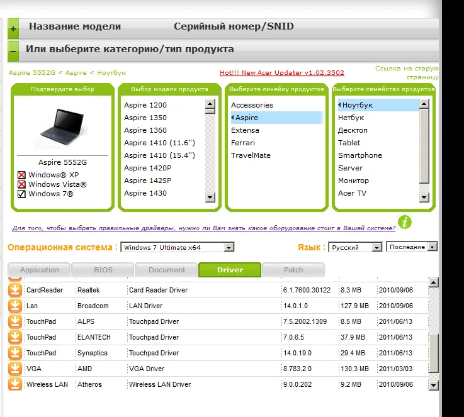Screen dimensions: 464x417
Task: Toggle the Windows 7 checkbox
Action: coord(21,194)
